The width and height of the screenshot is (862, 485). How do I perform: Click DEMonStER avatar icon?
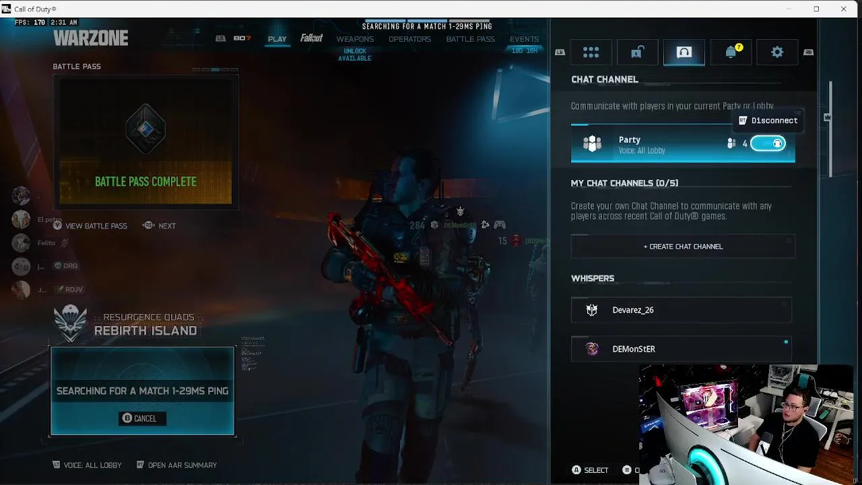[592, 349]
